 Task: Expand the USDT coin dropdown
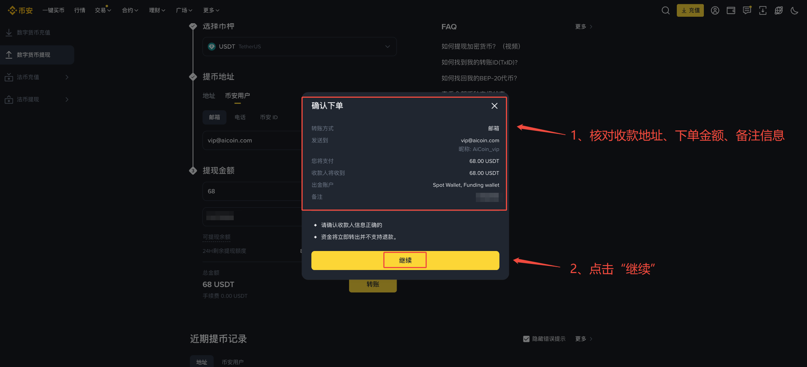point(300,46)
